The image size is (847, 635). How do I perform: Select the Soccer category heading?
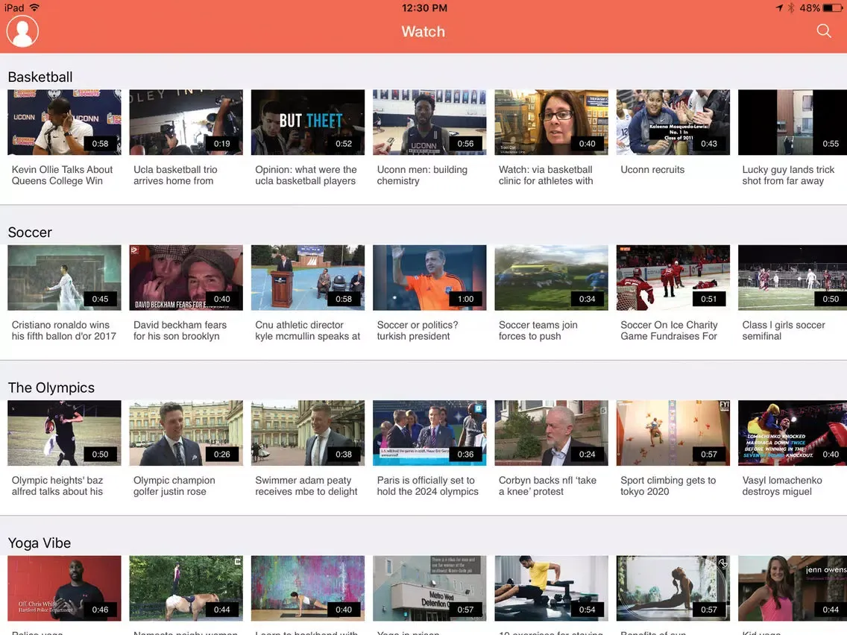click(30, 233)
